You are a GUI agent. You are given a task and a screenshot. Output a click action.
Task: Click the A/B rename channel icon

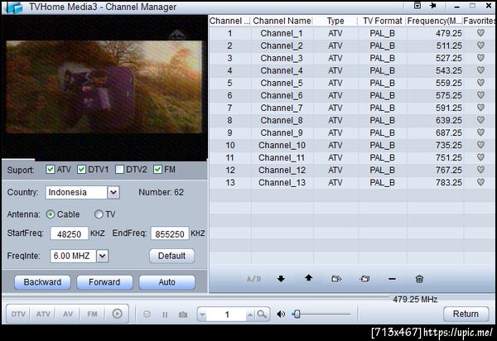coord(254,279)
